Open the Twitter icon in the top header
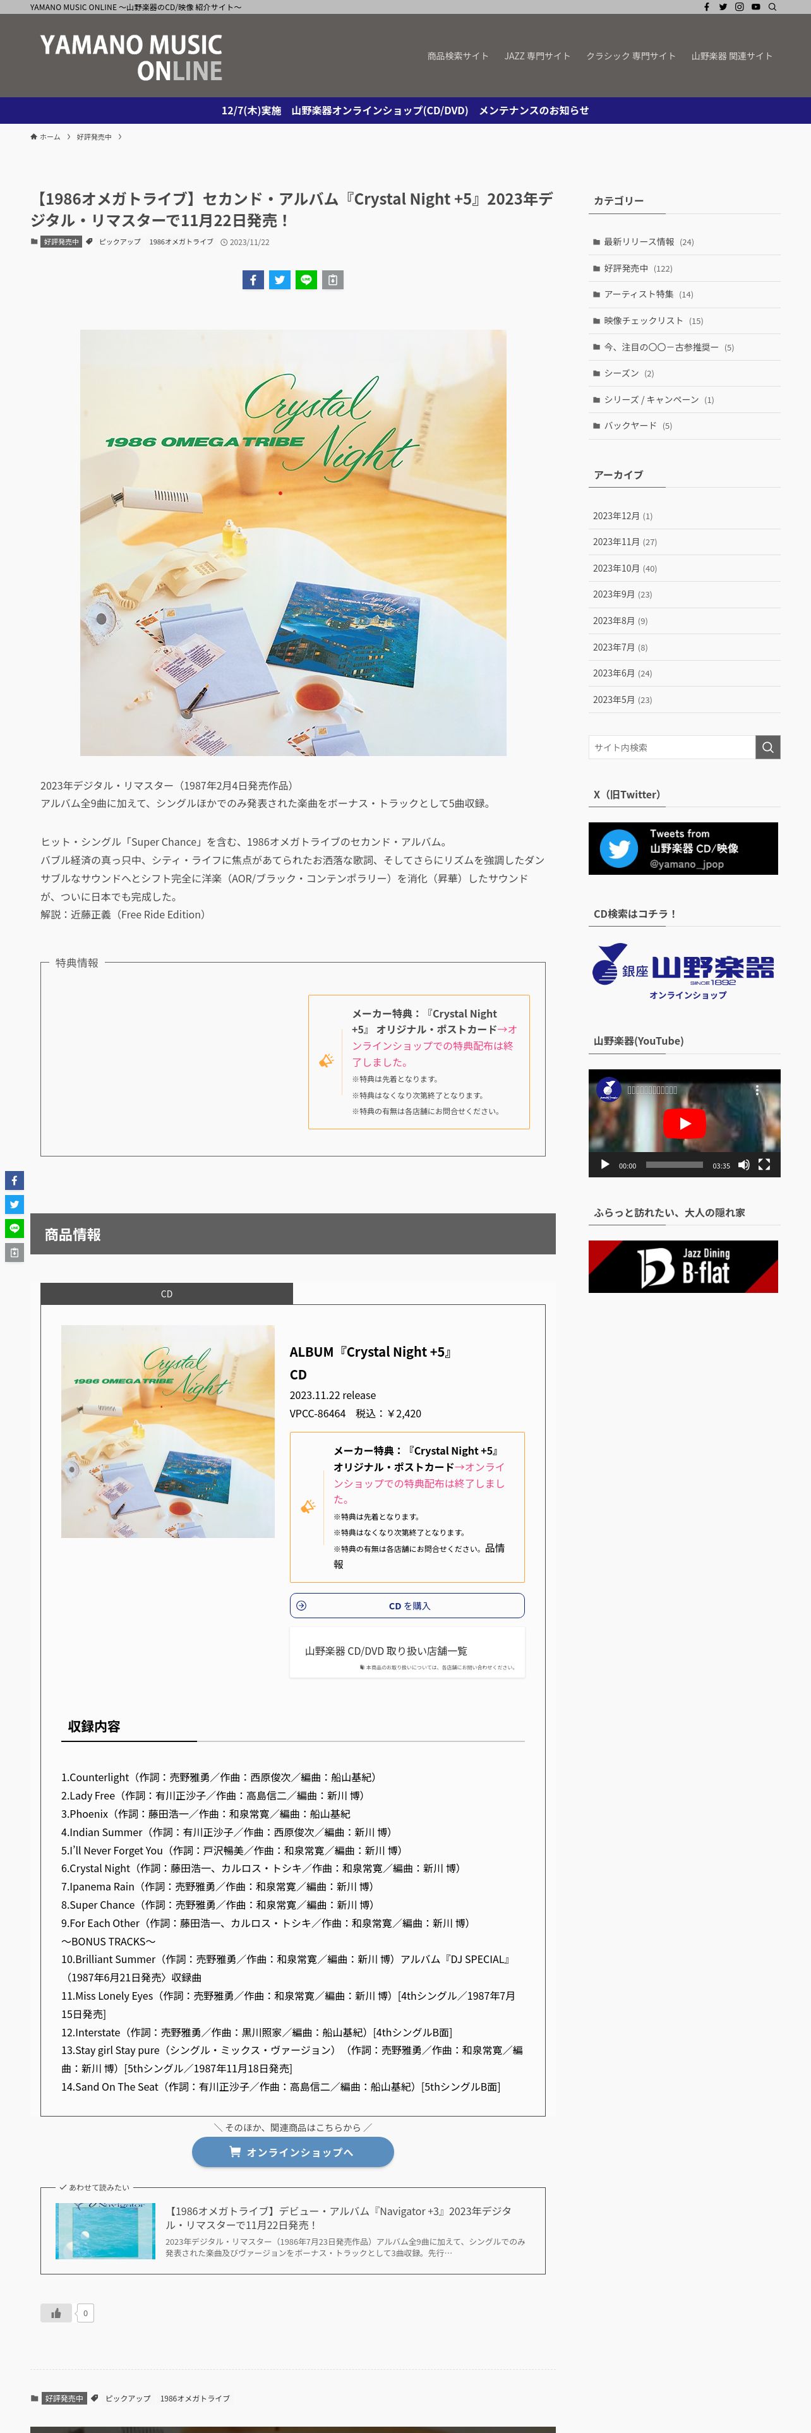 click(722, 6)
